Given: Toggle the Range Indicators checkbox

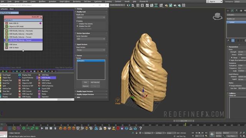Looking at the screenshot, I should tap(230, 86).
